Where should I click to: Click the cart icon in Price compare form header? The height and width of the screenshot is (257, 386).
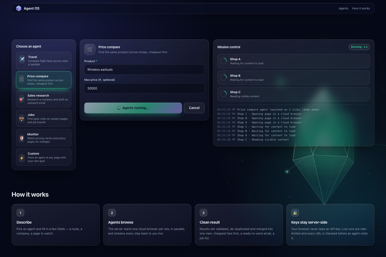pos(90,49)
